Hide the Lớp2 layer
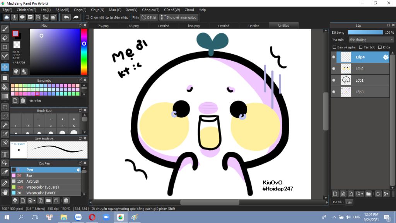396x223 pixels. pyautogui.click(x=334, y=69)
